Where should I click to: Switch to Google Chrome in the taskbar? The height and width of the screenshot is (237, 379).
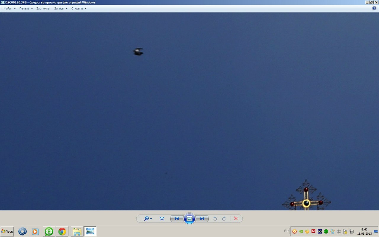(62, 231)
